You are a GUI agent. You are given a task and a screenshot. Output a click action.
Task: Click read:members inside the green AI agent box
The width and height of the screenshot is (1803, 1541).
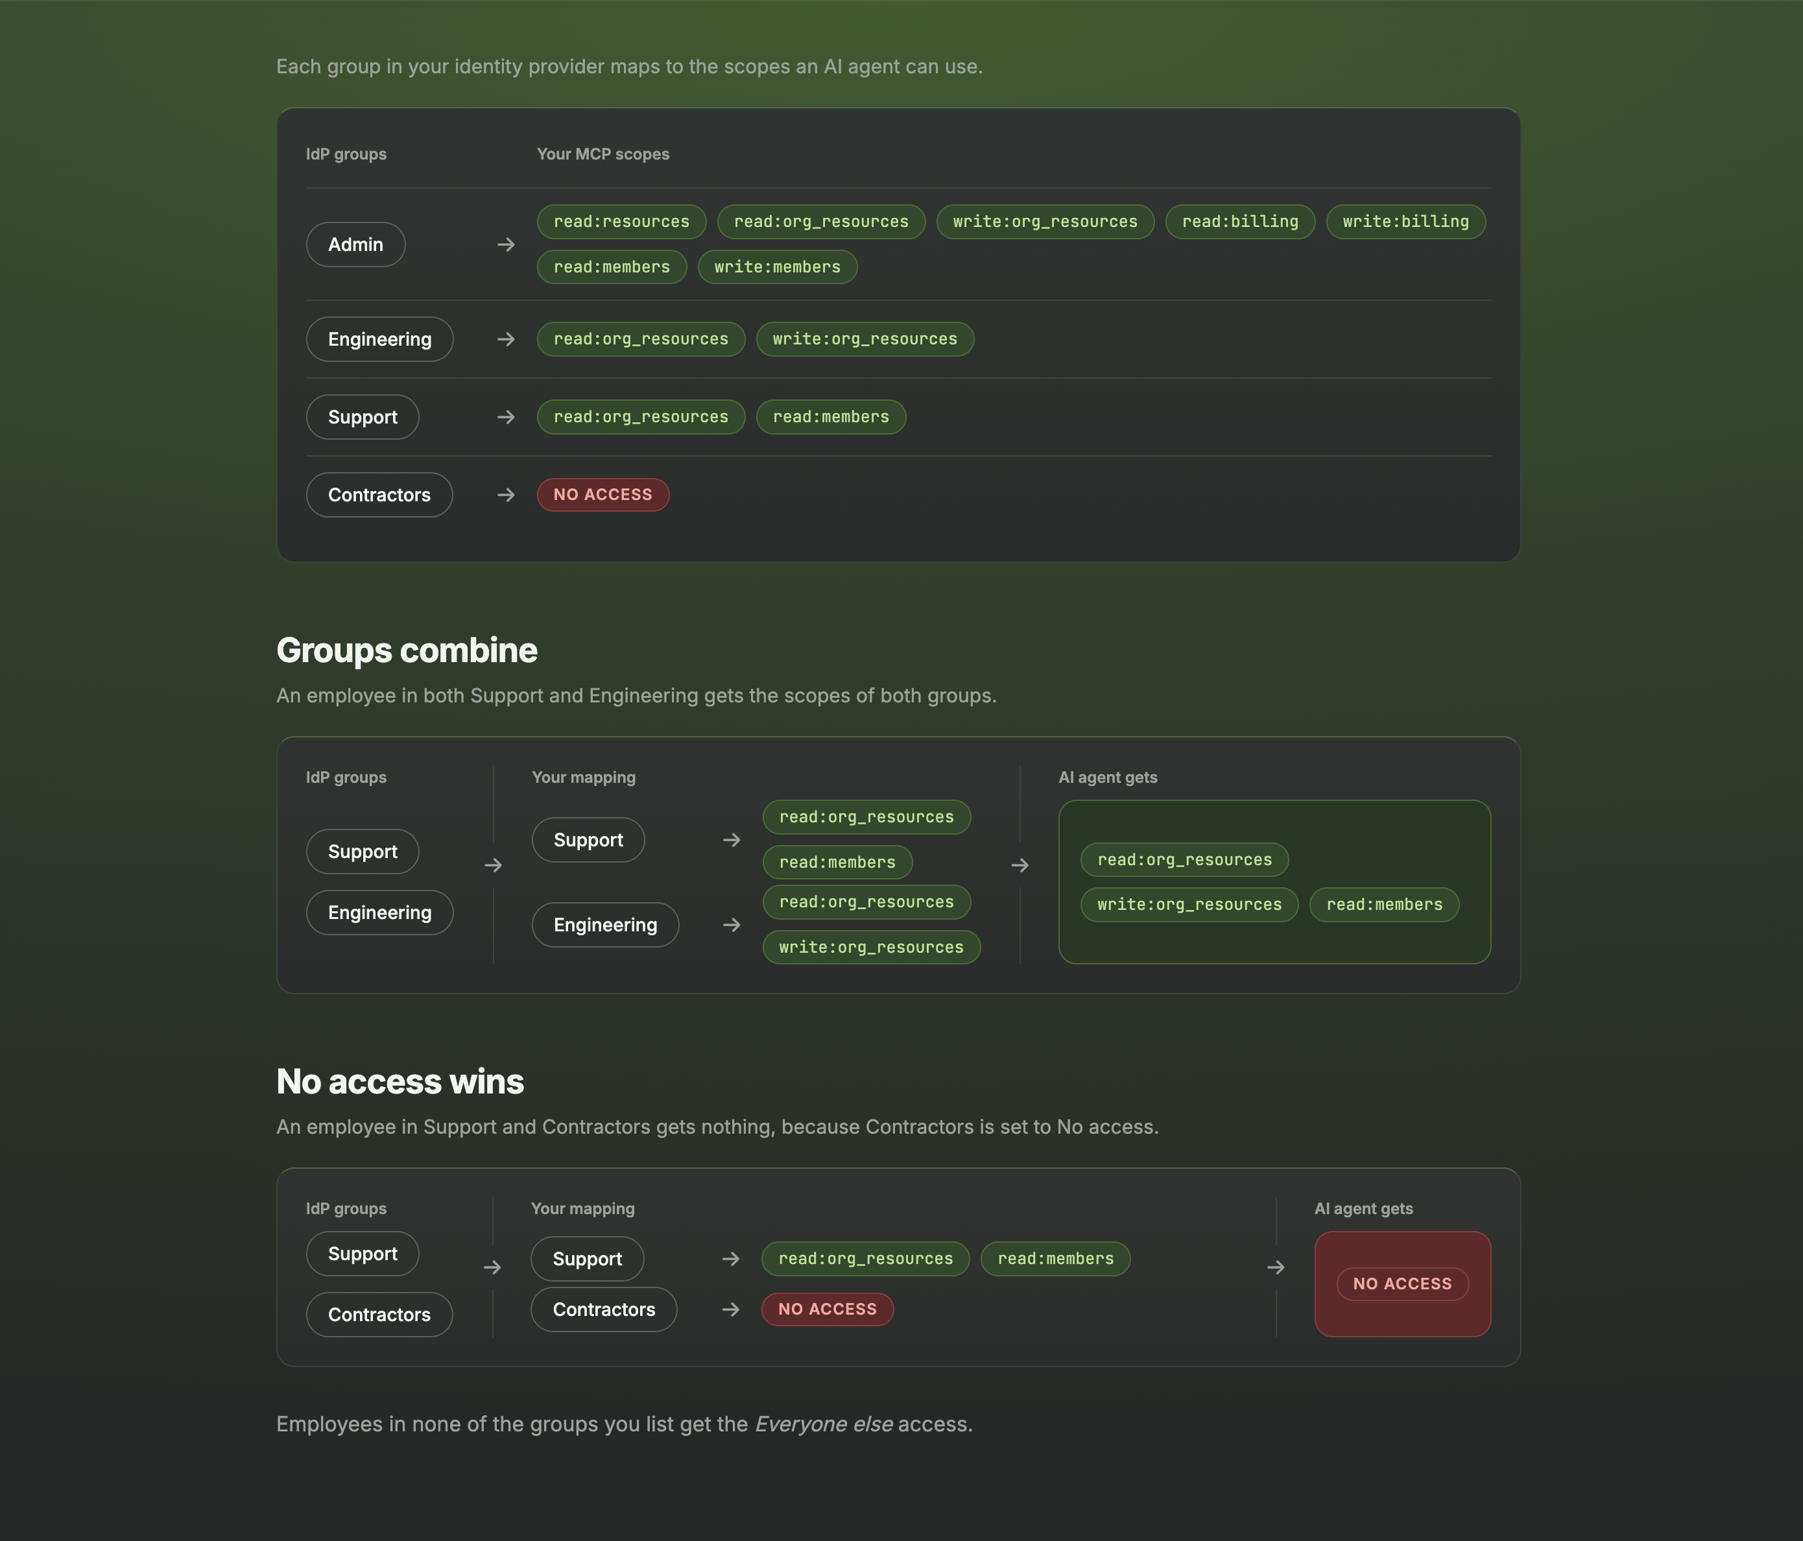[1385, 905]
